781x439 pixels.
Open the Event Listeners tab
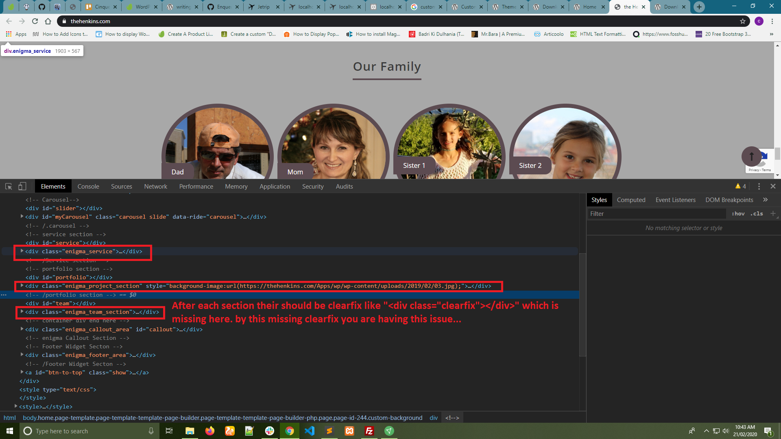click(675, 200)
